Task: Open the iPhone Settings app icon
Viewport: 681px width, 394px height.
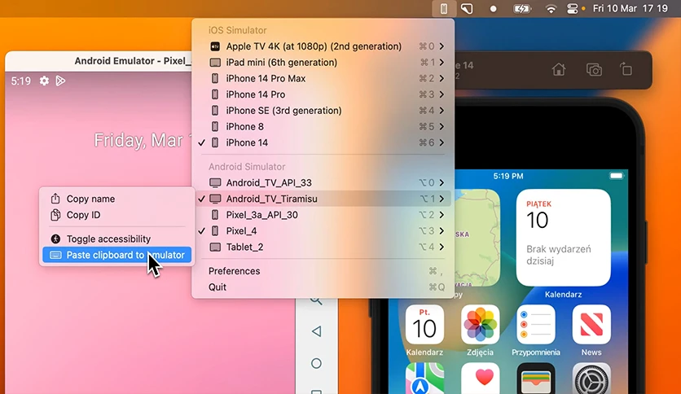Action: point(591,379)
